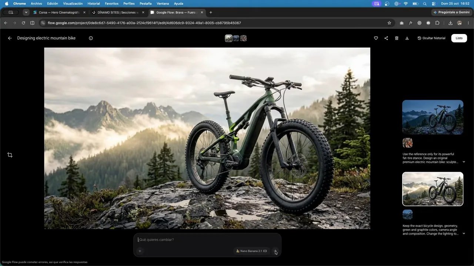Open the Archivo menu
474x266 pixels.
point(36,4)
